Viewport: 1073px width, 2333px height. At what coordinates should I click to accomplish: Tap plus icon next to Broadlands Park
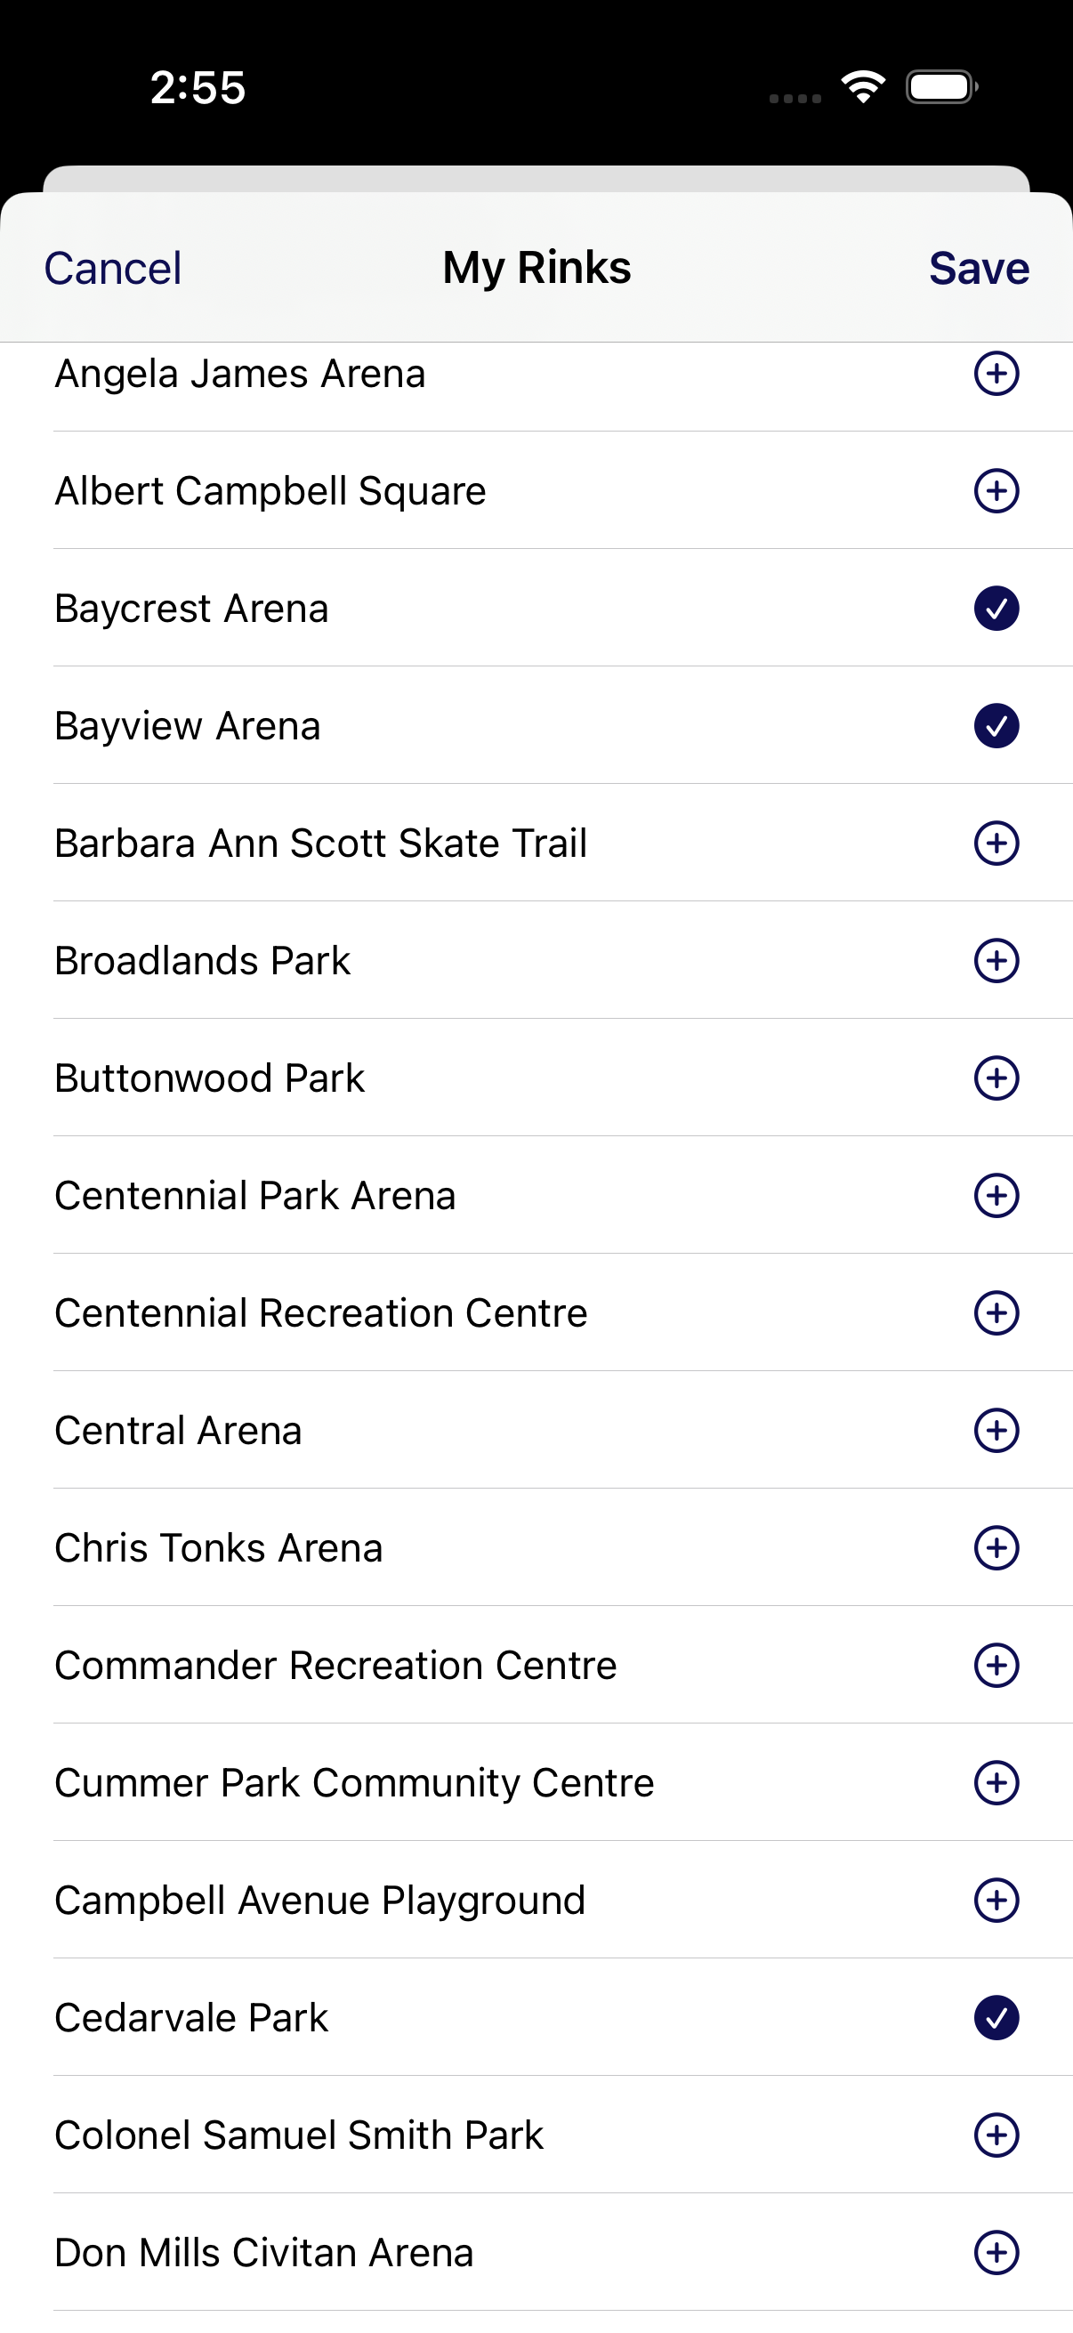pyautogui.click(x=996, y=960)
